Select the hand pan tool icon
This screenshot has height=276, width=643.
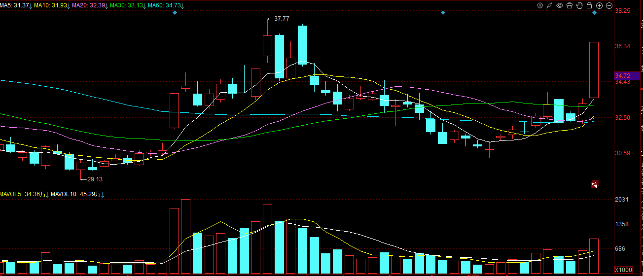(579, 5)
